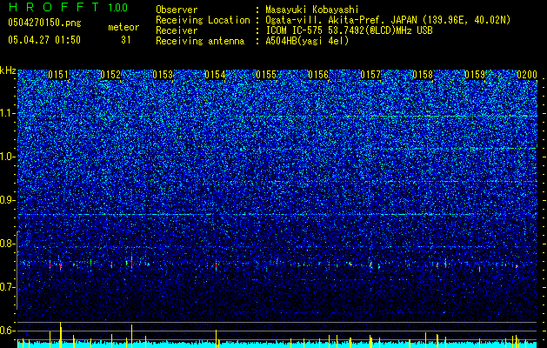Click the 0200 time marker
Screen dimensions: 547x348
click(x=527, y=75)
